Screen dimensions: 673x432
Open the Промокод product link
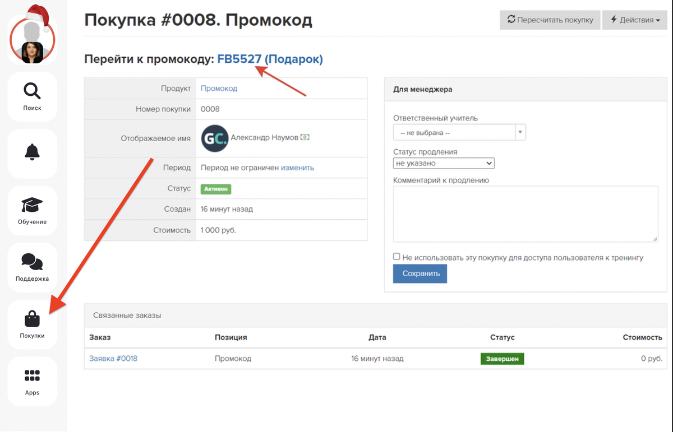pyautogui.click(x=219, y=89)
